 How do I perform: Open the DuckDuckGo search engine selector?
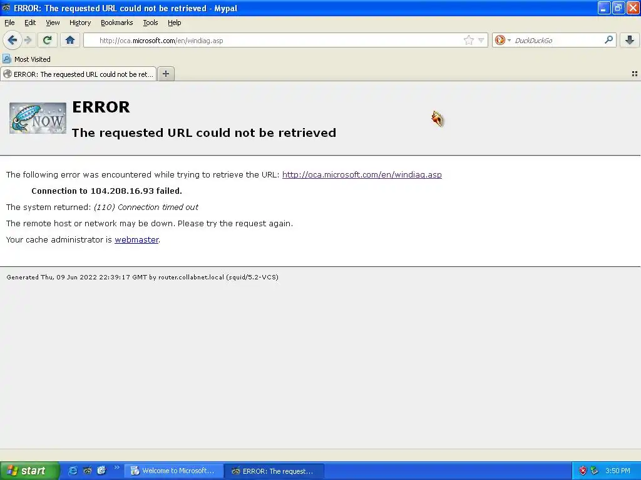pos(503,40)
